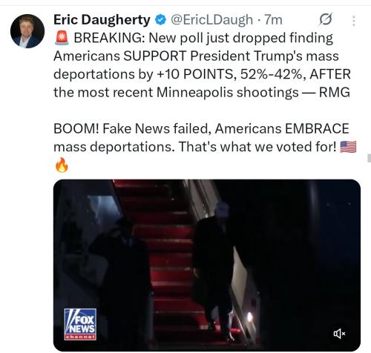Click the BREAKING headline word in post
This screenshot has height=353, width=371.
tap(110, 38)
